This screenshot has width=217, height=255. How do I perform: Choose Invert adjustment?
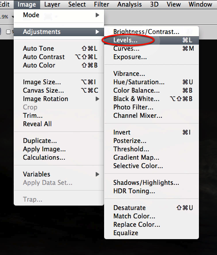point(151,132)
